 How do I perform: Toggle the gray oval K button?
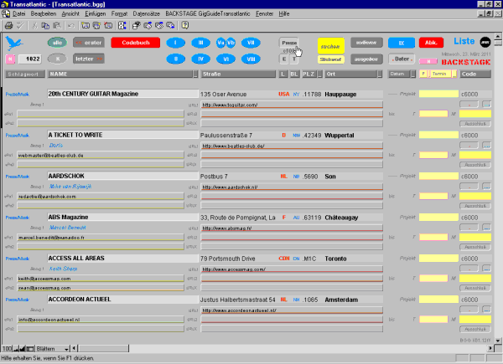57,59
